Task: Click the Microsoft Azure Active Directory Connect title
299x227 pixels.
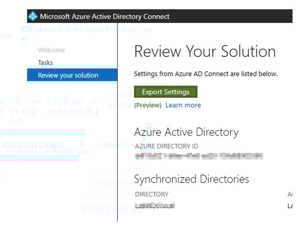Action: tap(105, 17)
